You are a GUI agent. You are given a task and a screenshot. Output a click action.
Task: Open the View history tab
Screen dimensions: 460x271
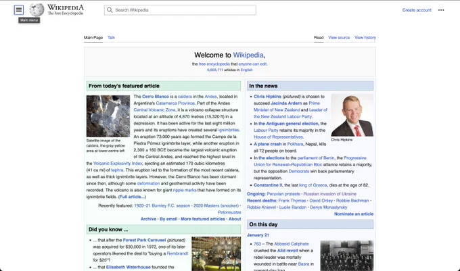click(x=365, y=37)
